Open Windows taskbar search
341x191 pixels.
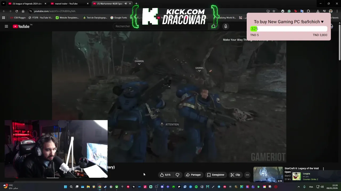pyautogui.click(x=71, y=187)
